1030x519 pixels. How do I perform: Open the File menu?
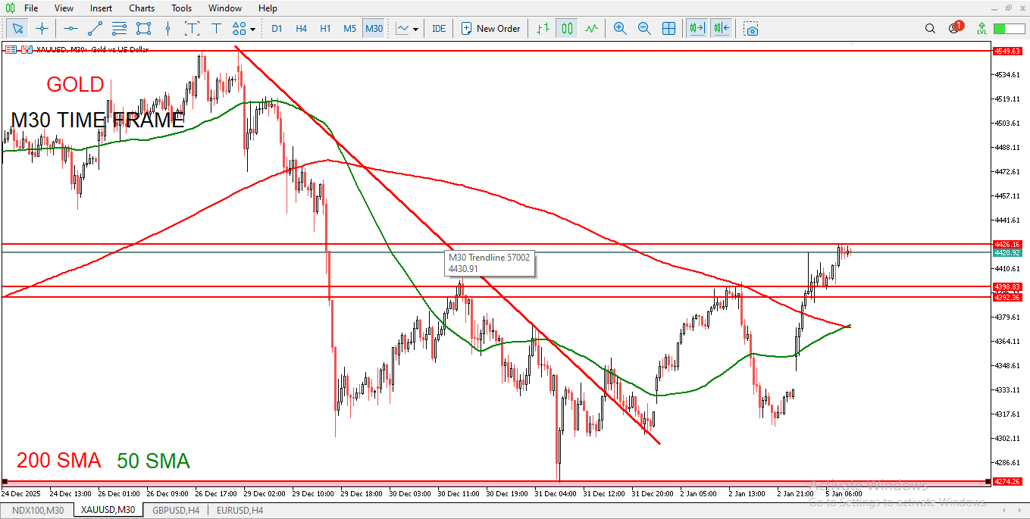click(31, 8)
